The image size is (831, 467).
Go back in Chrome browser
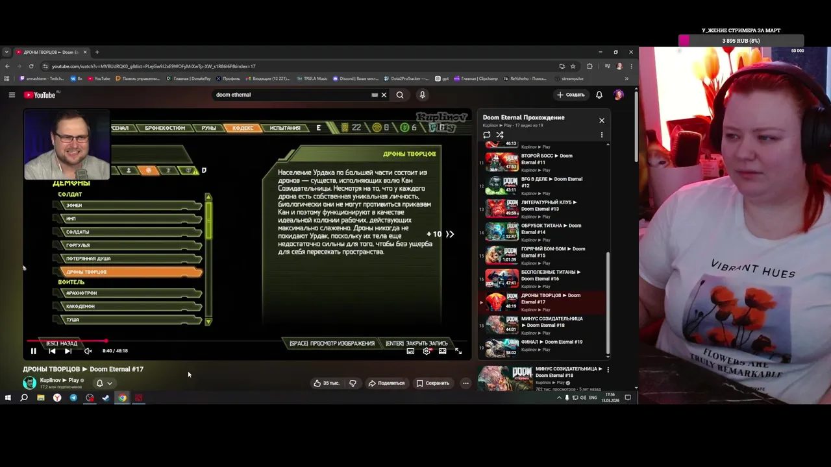tap(7, 66)
